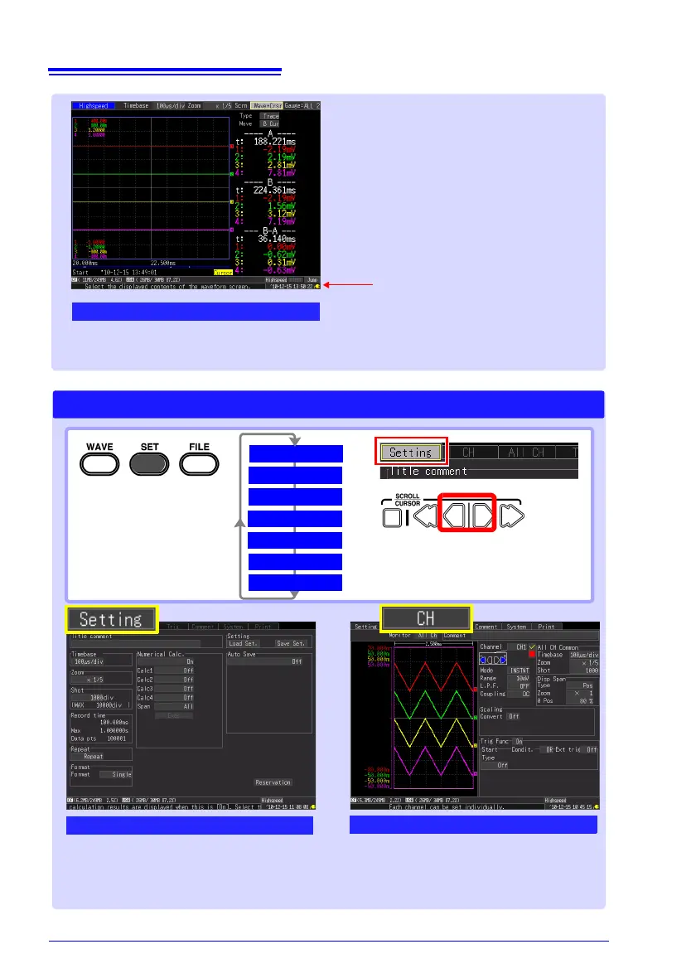Toggle Scaling Convert Off field

[x=514, y=717]
